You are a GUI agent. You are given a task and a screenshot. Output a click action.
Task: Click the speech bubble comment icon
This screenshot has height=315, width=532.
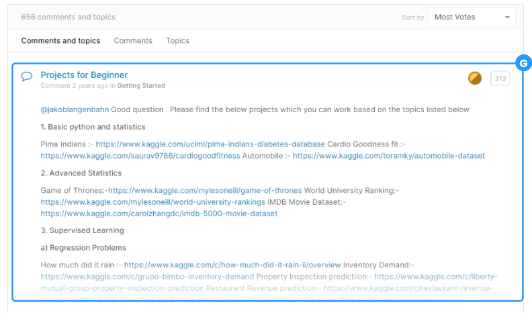[x=27, y=76]
